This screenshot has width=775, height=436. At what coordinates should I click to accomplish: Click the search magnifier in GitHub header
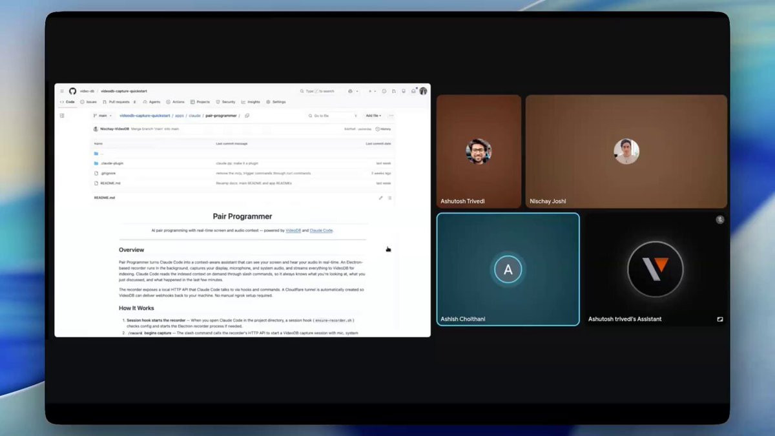click(x=302, y=91)
